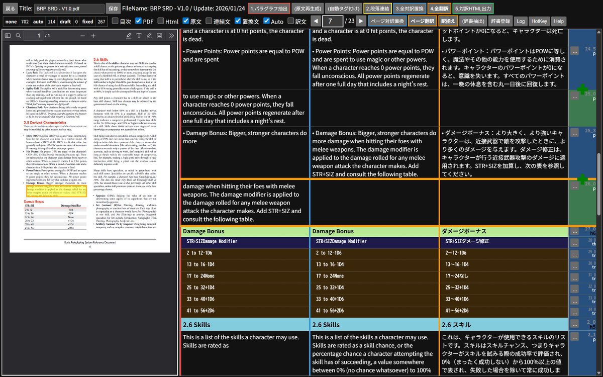Filter by 'auto' status count
603x377 pixels.
[x=44, y=22]
